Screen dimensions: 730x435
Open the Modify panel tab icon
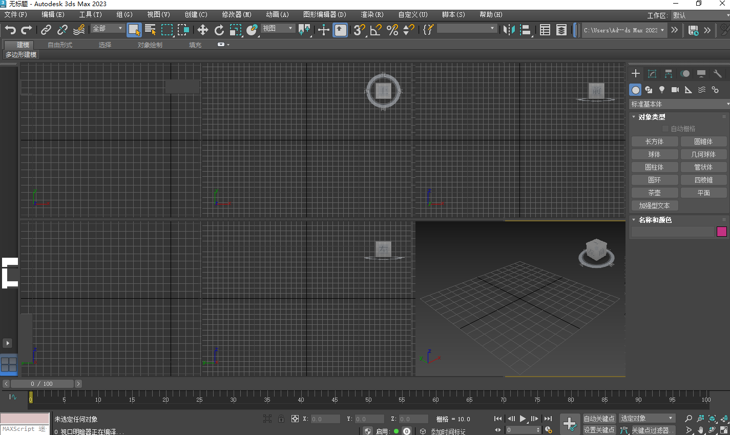pyautogui.click(x=652, y=74)
